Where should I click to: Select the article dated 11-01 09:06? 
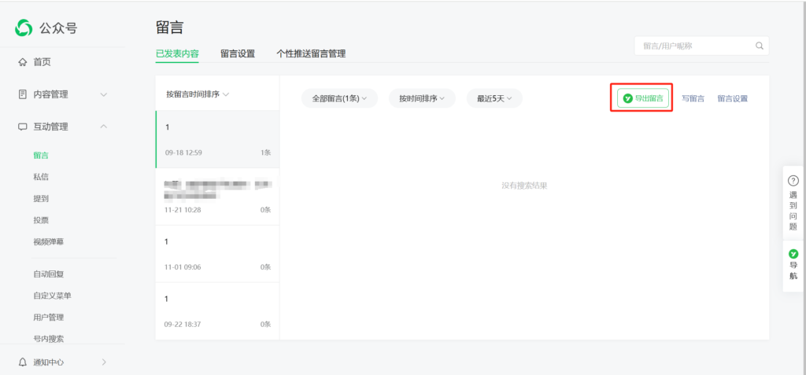217,254
